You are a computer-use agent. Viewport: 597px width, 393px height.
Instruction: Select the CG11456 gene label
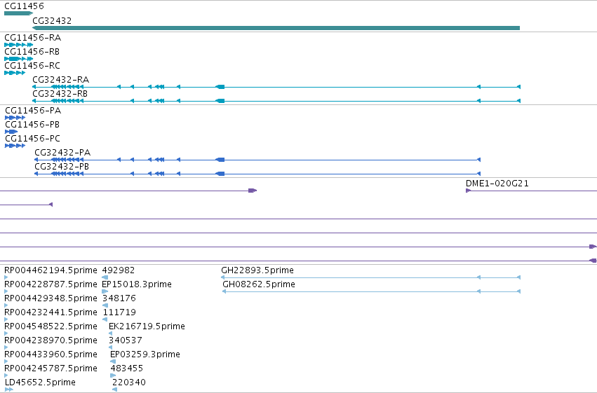coord(24,6)
